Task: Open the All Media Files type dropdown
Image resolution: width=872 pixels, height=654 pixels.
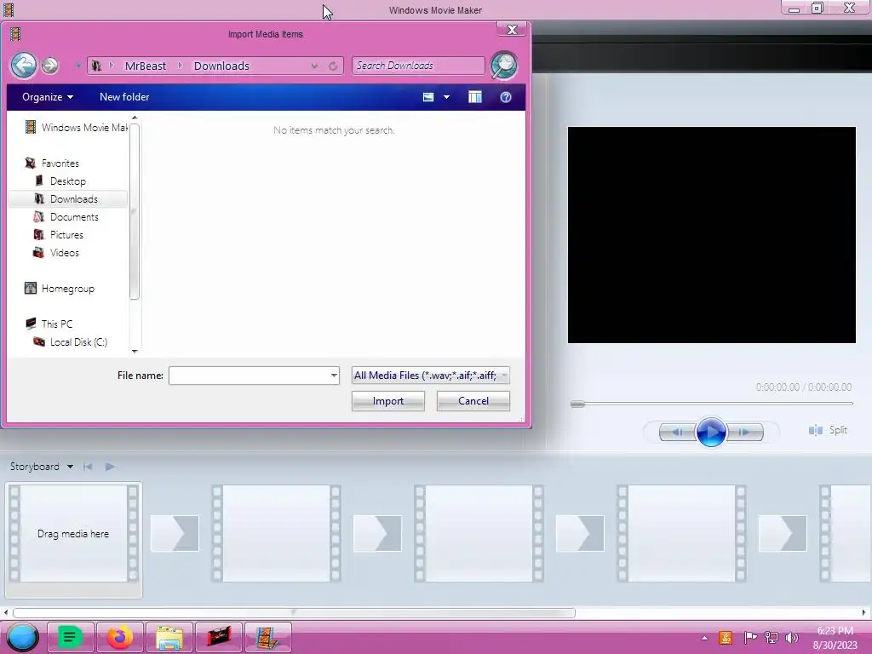Action: (x=430, y=376)
